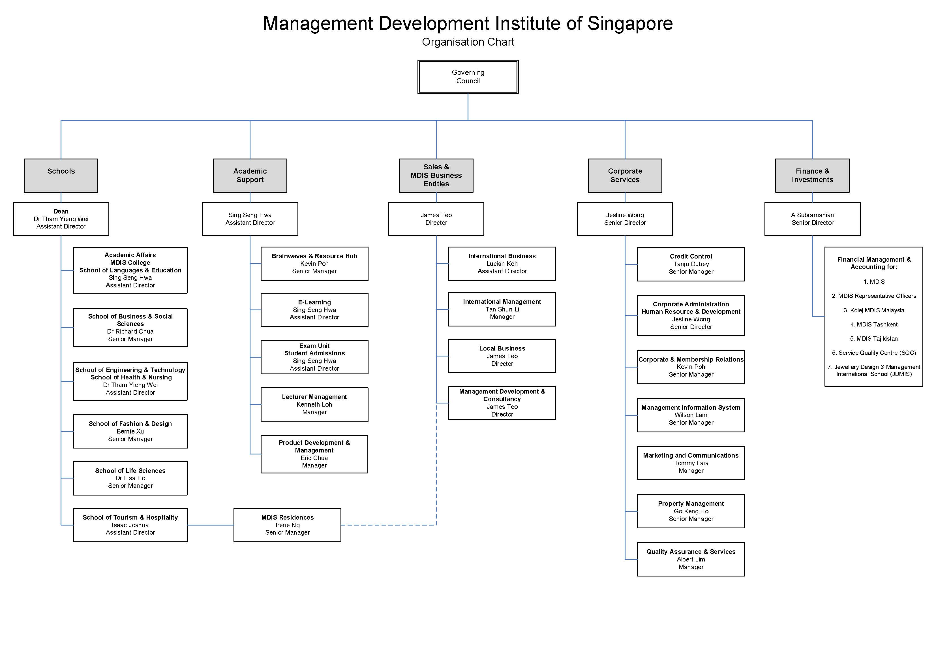Image resolution: width=936 pixels, height=662 pixels.
Task: Select International Business Lucian Koh box
Action: point(502,264)
